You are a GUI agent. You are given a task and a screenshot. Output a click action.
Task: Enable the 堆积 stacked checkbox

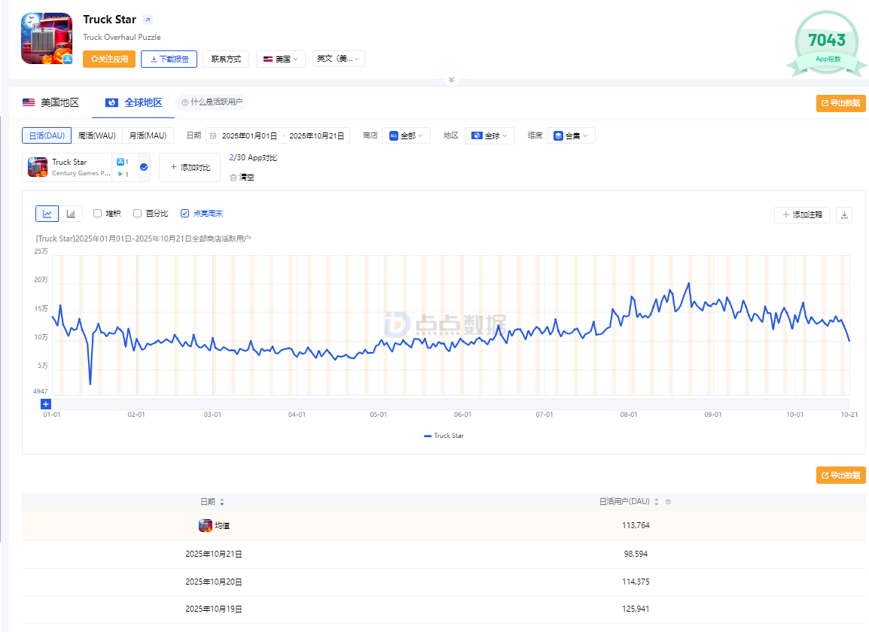98,214
